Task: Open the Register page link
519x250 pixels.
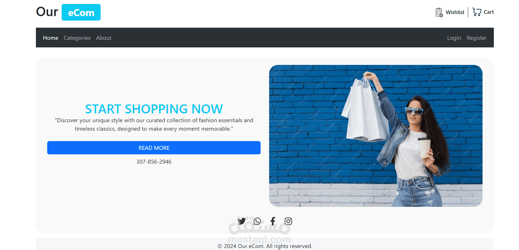Action: [x=477, y=38]
